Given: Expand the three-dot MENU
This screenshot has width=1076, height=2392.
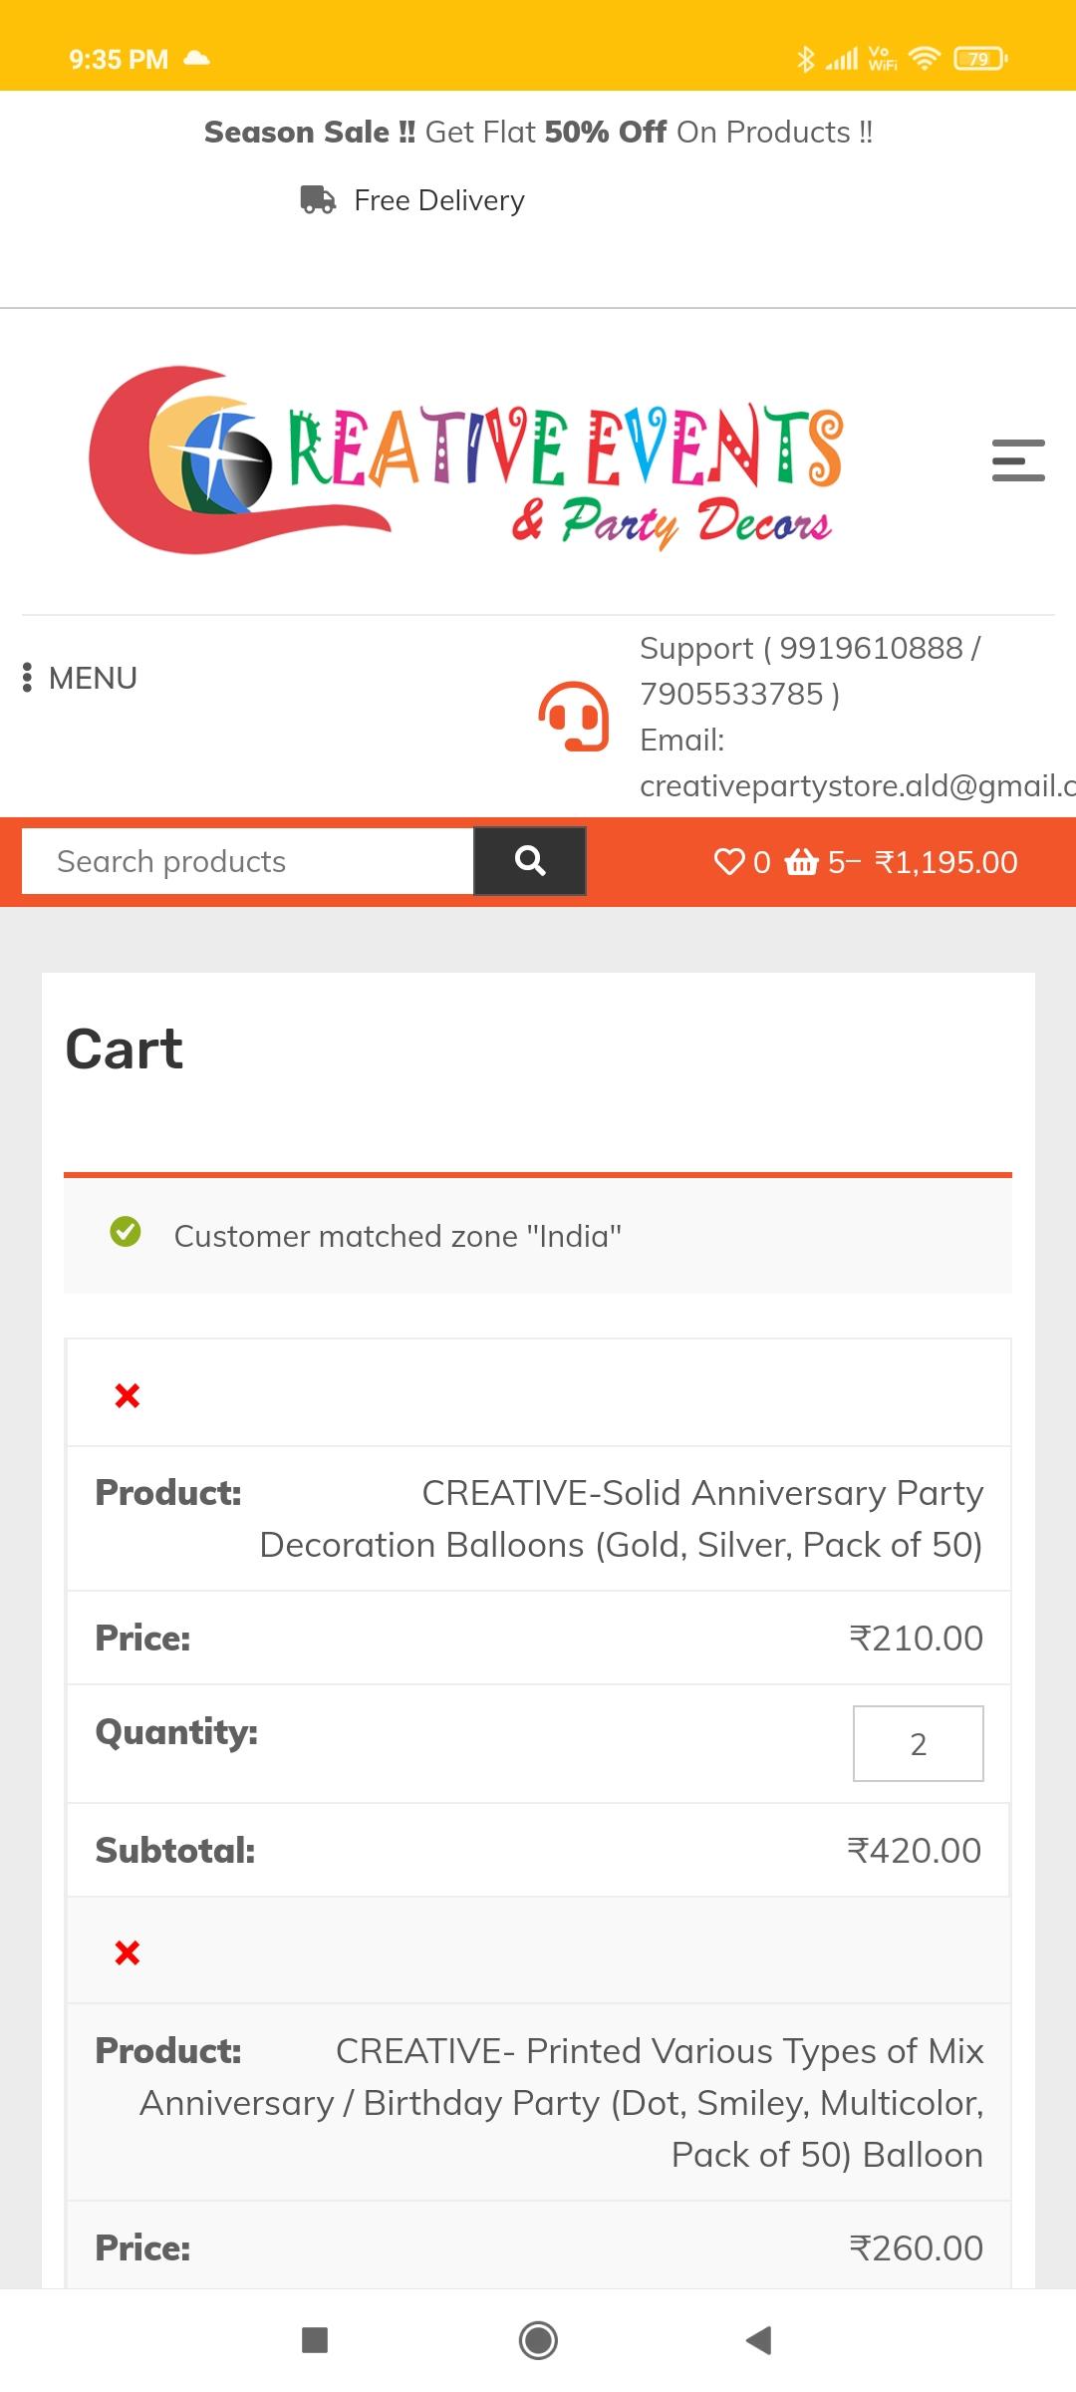Looking at the screenshot, I should [x=80, y=678].
